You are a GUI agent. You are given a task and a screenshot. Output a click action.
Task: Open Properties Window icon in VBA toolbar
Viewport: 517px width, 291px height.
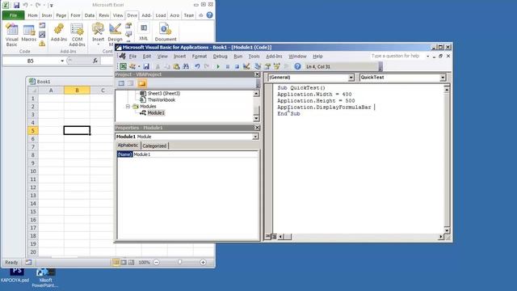click(x=267, y=66)
